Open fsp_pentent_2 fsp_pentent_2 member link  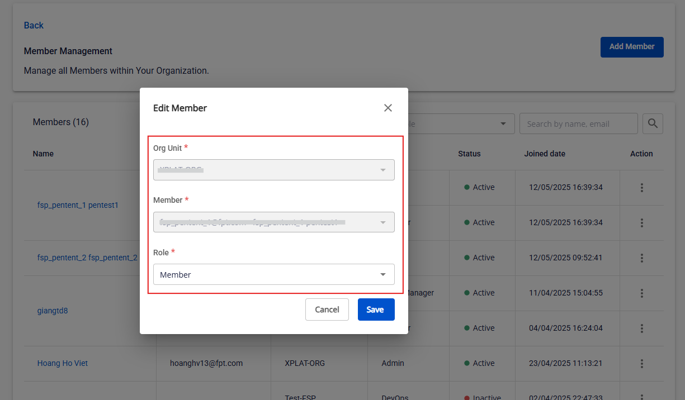(87, 258)
